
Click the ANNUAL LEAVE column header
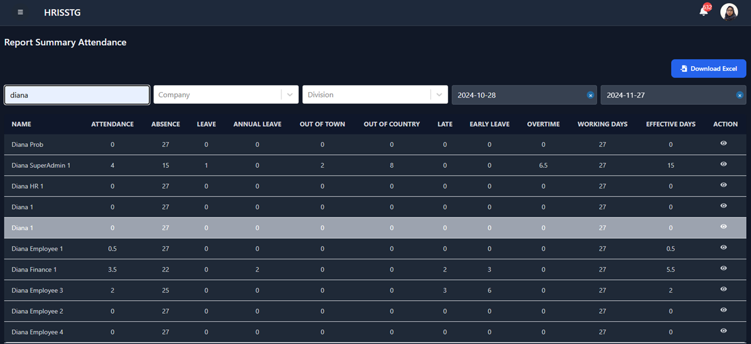(257, 124)
